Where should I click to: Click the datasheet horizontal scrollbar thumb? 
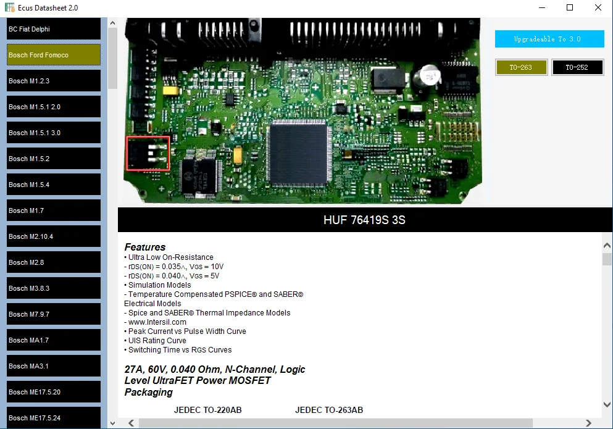pos(335,423)
